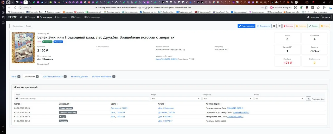Click the table search input field

click(85, 99)
